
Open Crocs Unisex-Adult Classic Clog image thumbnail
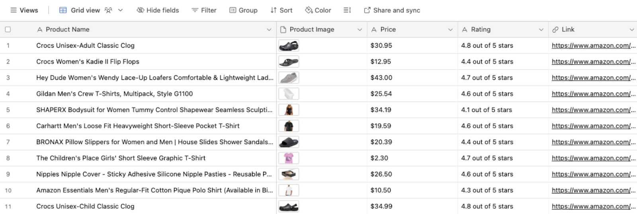click(289, 46)
